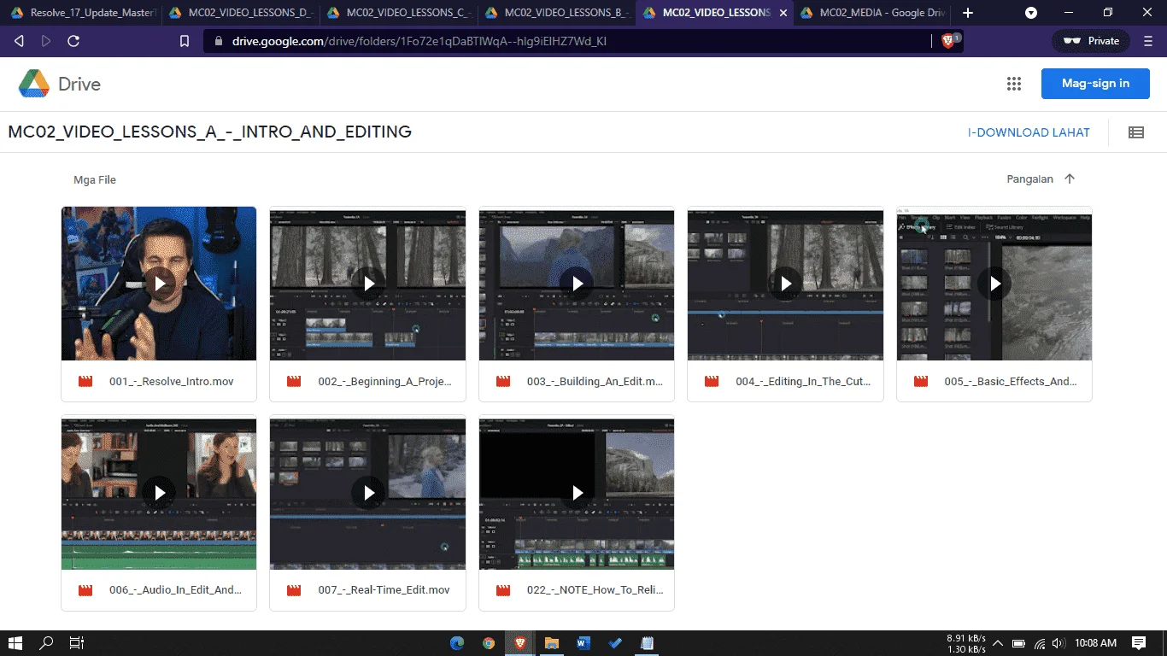
Task: Switch to MC02_VIDEO_LESSONS_B tab
Action: tap(555, 13)
